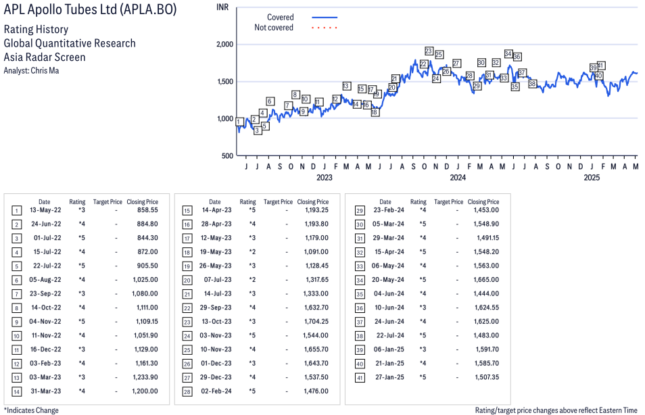Select chart marker 25 on the graph
The height and width of the screenshot is (415, 645).
coord(439,54)
